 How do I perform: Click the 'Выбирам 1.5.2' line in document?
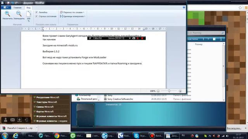click(51, 51)
